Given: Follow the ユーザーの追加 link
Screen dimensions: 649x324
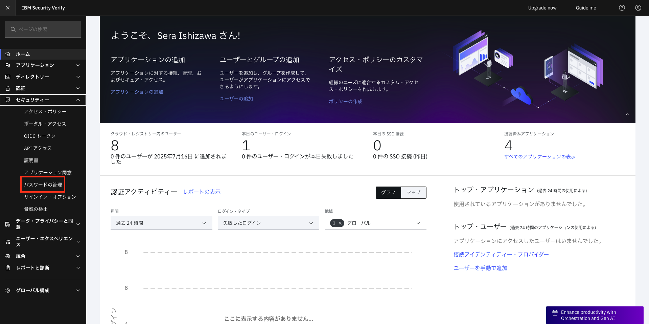Looking at the screenshot, I should [x=236, y=99].
